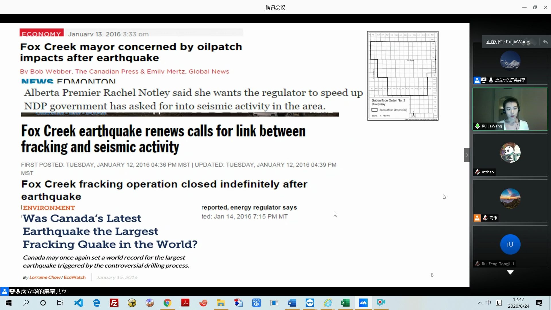Image resolution: width=551 pixels, height=310 pixels.
Task: Open the yellow round E taskbar app
Action: 132,303
